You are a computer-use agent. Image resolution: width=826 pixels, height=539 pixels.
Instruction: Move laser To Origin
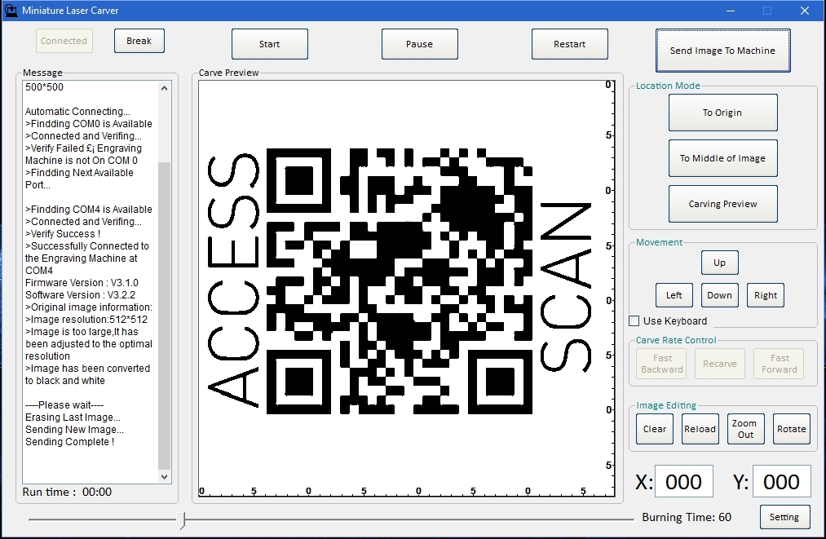tap(722, 113)
